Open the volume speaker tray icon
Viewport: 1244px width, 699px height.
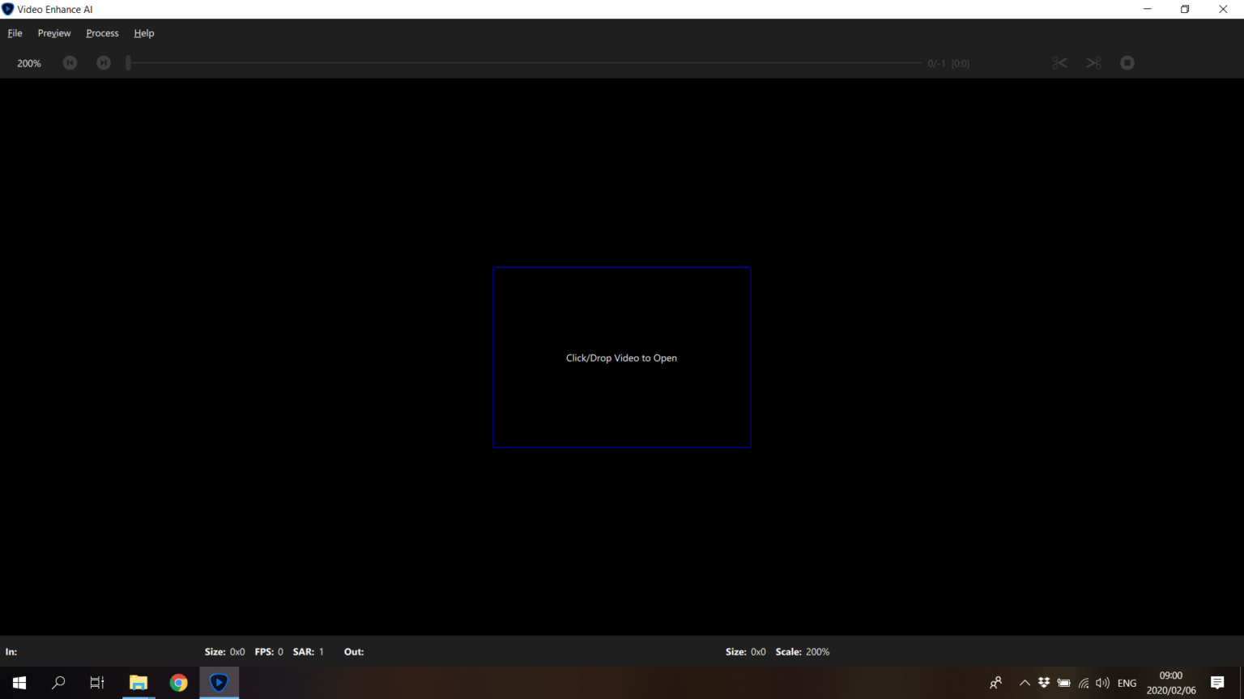pyautogui.click(x=1102, y=683)
